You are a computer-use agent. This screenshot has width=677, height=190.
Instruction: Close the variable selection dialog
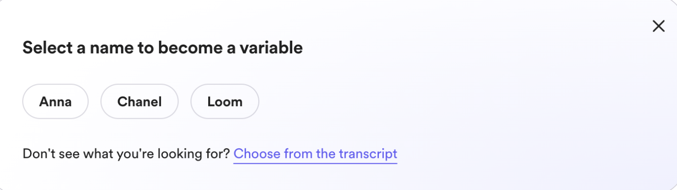point(659,26)
